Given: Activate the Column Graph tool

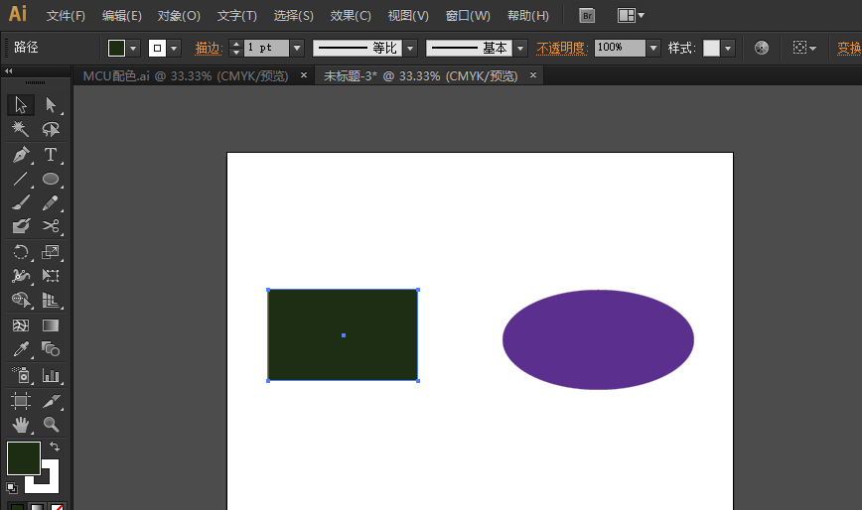Looking at the screenshot, I should pos(51,375).
